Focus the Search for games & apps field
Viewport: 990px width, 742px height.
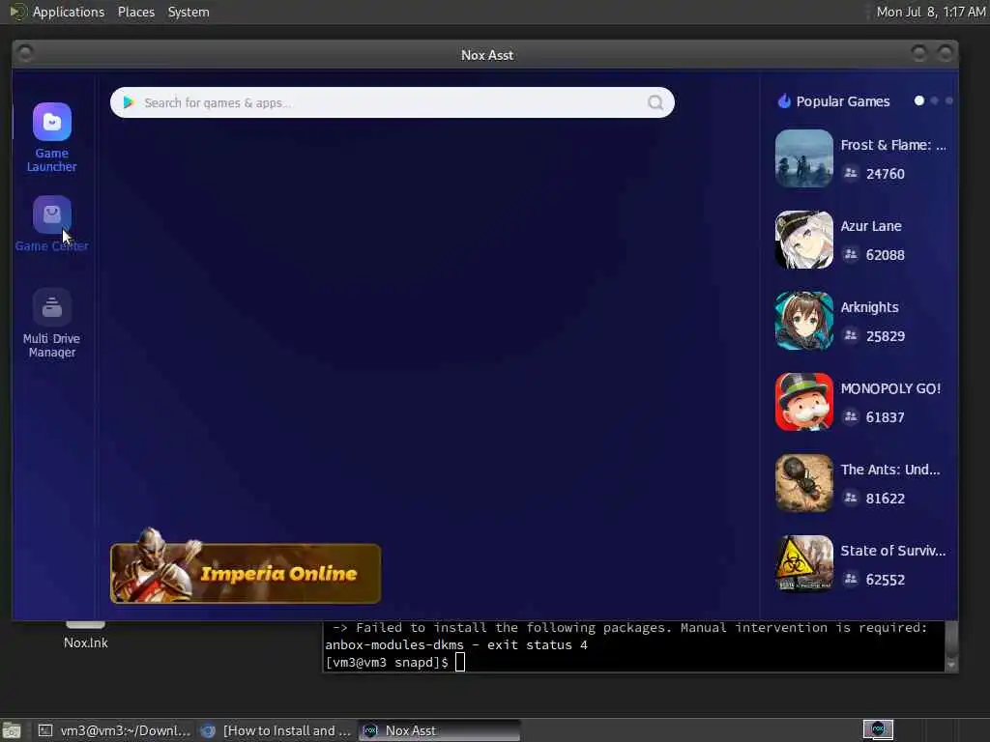(393, 102)
